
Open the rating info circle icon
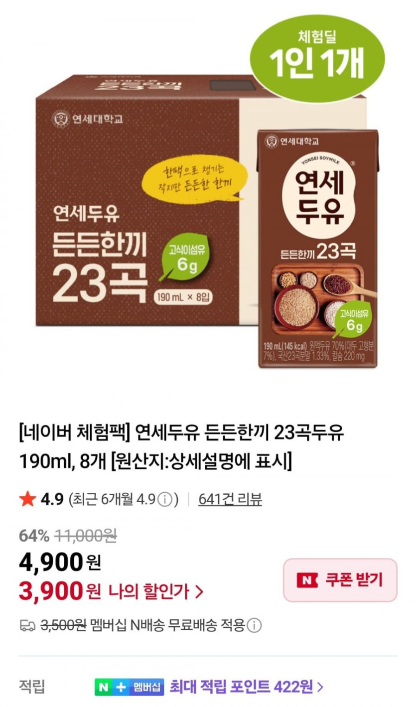[166, 499]
